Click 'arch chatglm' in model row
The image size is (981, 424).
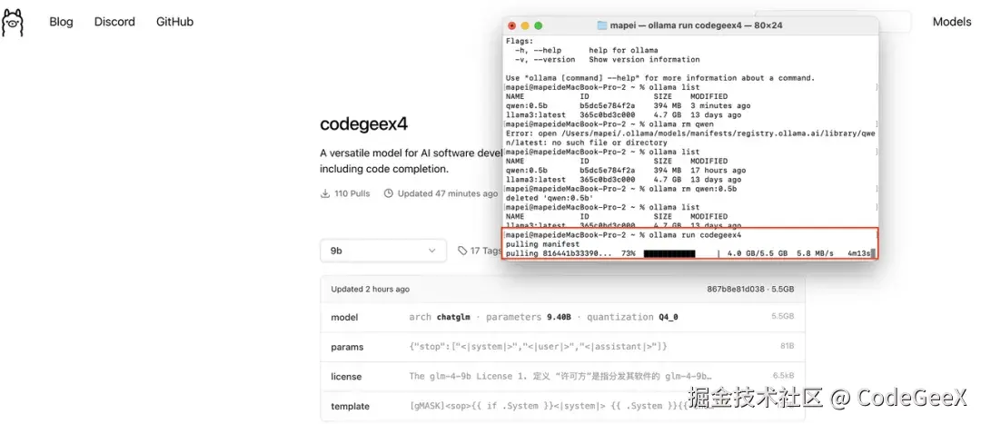440,317
